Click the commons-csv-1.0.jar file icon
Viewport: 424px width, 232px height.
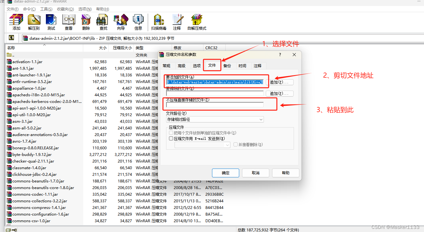pyautogui.click(x=9, y=221)
